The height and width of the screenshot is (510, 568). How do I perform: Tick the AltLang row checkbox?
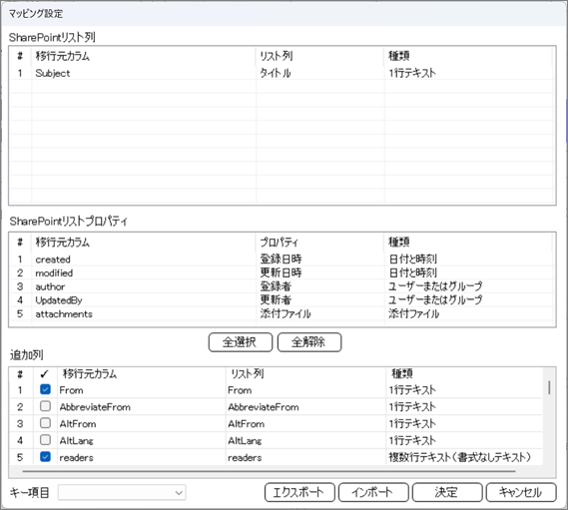click(45, 440)
